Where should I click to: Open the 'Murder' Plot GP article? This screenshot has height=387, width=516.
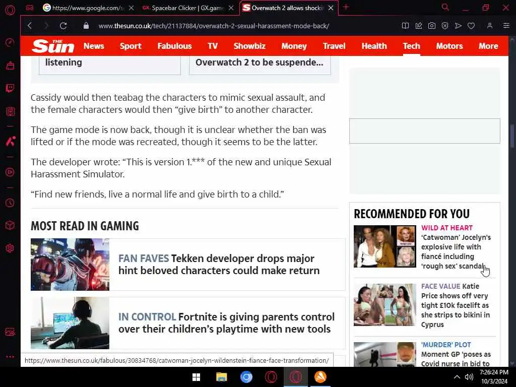tap(456, 354)
